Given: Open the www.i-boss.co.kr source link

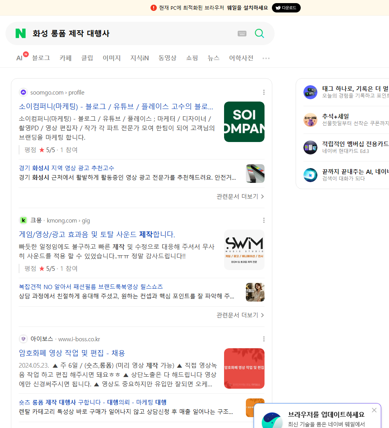Looking at the screenshot, I should (x=79, y=339).
